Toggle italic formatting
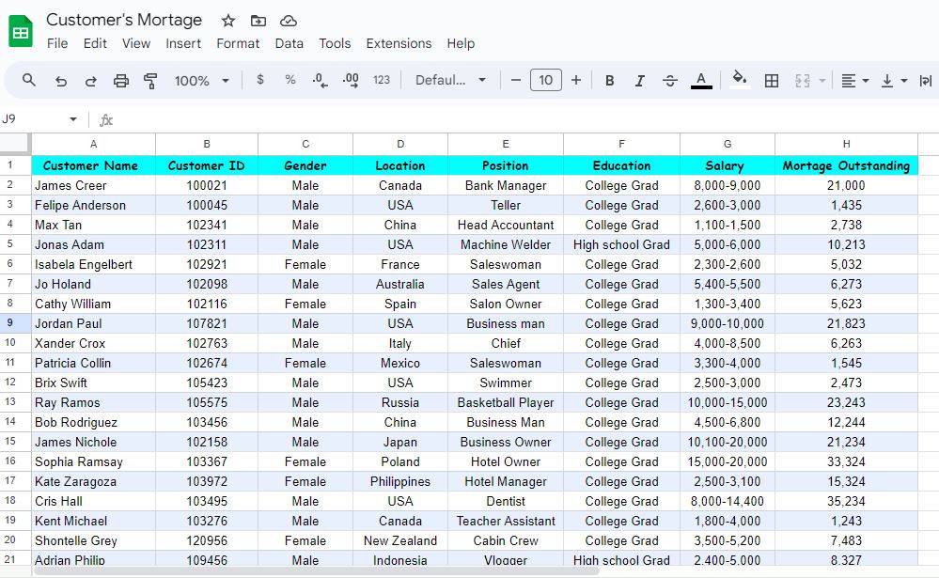This screenshot has height=578, width=939. pyautogui.click(x=639, y=80)
